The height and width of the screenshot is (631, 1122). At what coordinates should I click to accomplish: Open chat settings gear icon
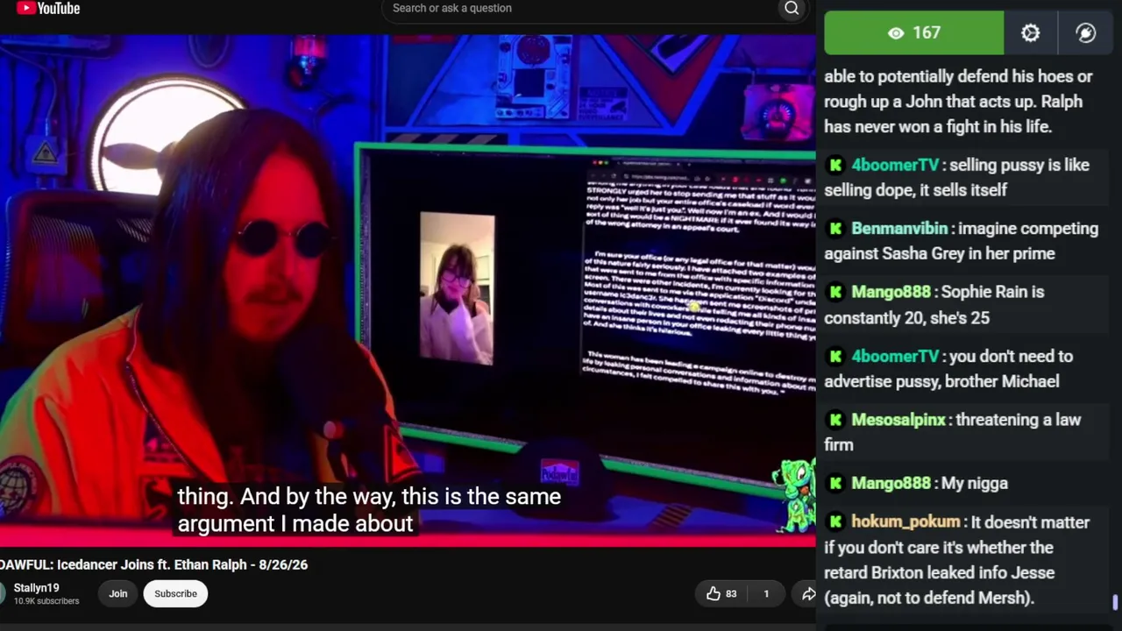(x=1031, y=33)
